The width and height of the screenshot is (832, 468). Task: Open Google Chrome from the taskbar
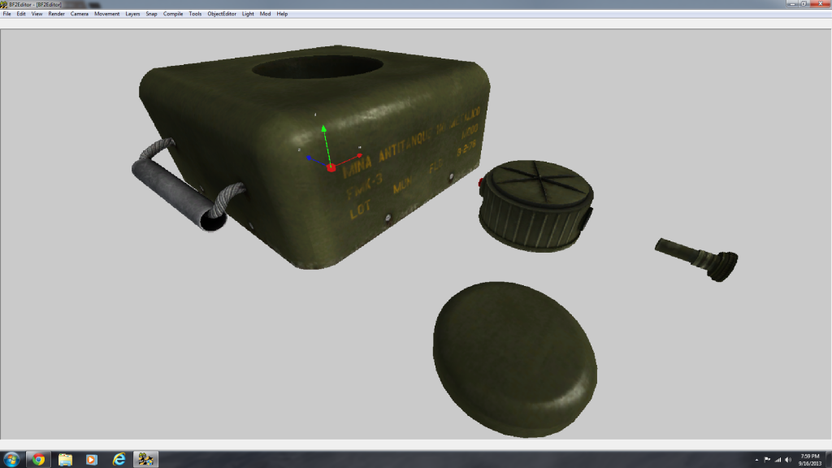[38, 459]
